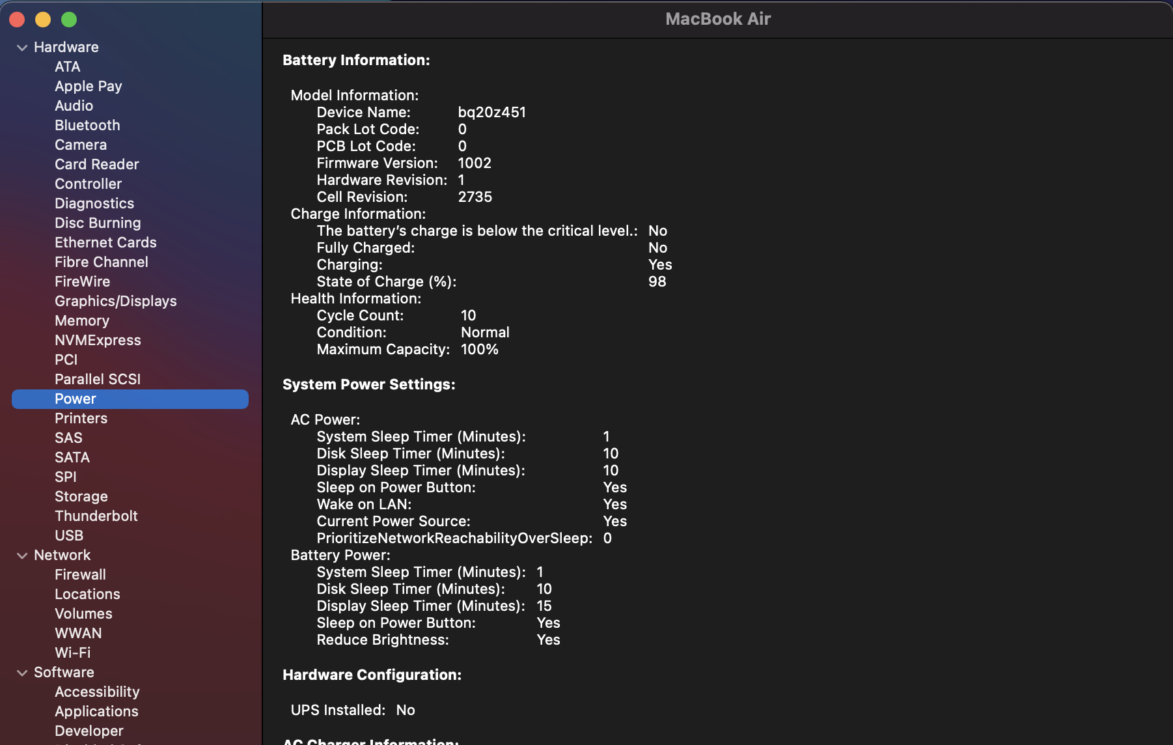1173x745 pixels.
Task: Select ATA in the sidebar
Action: pos(68,67)
